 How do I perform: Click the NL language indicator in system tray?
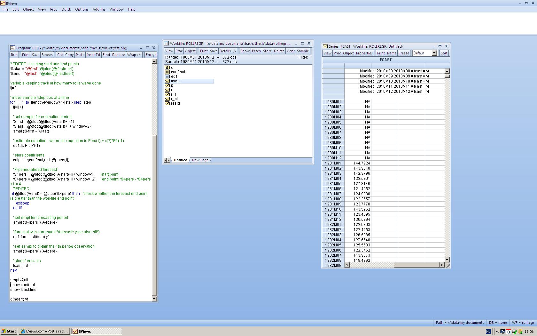pyautogui.click(x=488, y=332)
